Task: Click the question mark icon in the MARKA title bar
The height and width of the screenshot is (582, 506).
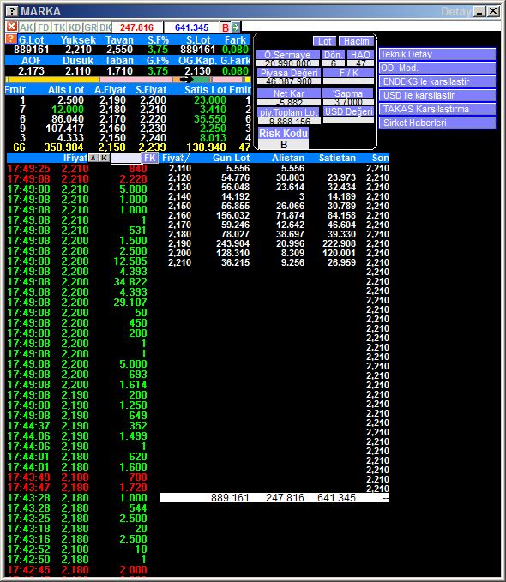Action: (12, 11)
